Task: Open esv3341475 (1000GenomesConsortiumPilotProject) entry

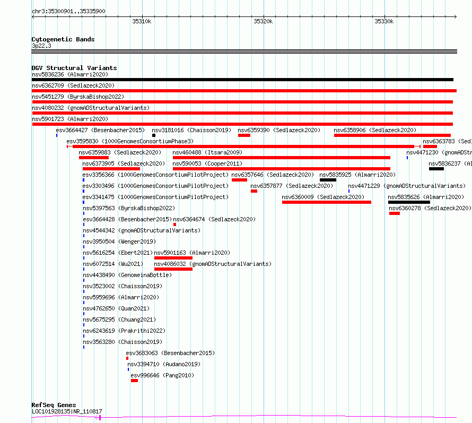Action: tap(155, 197)
